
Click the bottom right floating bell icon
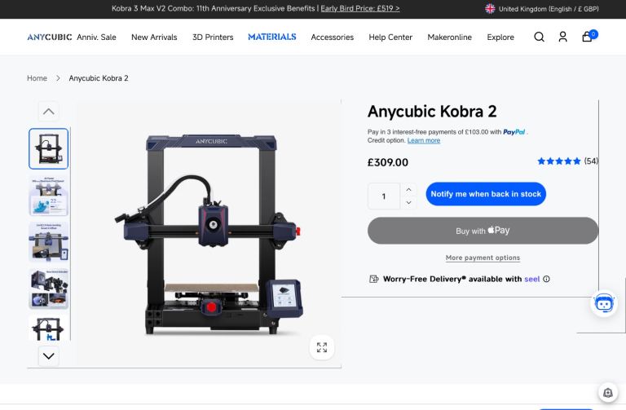point(607,393)
